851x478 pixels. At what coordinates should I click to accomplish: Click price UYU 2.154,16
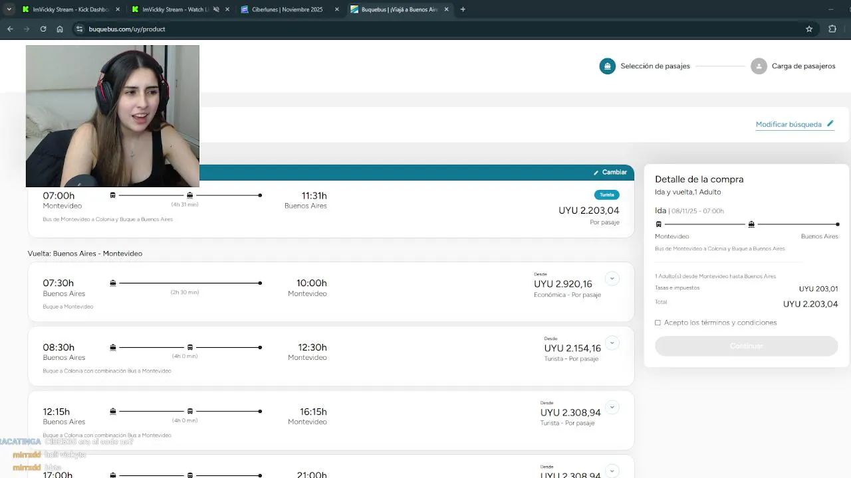pyautogui.click(x=572, y=348)
